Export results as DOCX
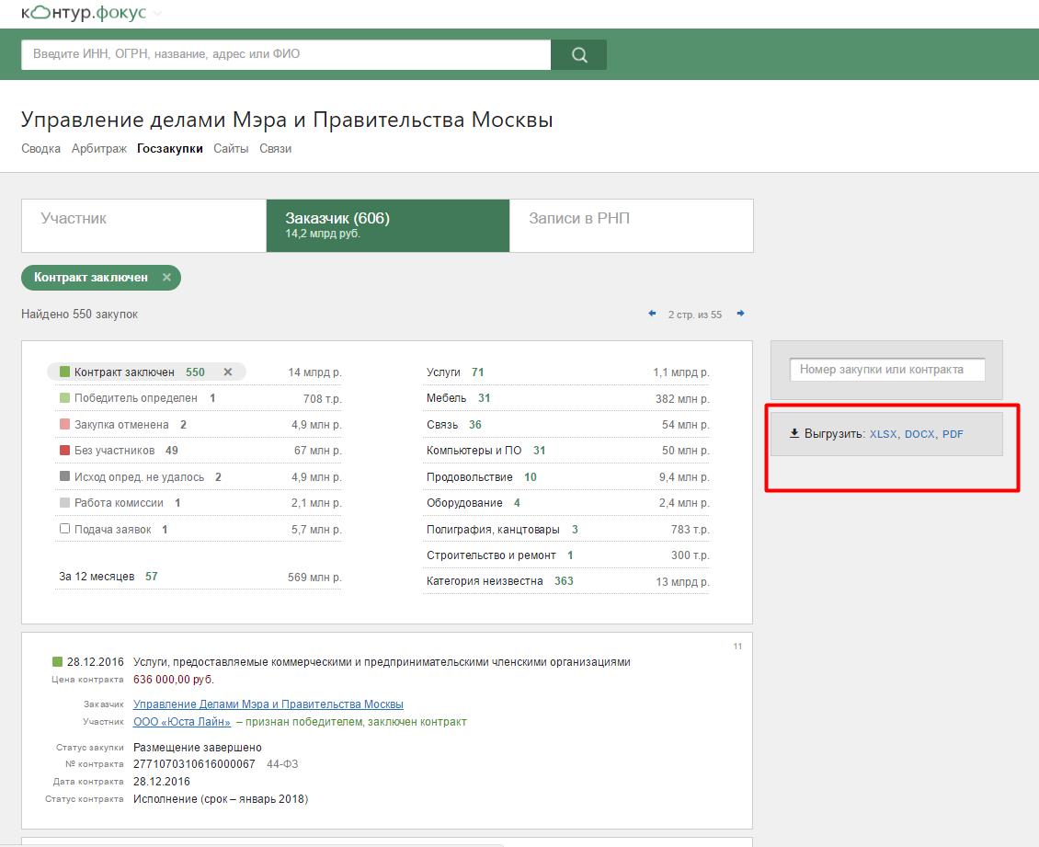 [919, 434]
